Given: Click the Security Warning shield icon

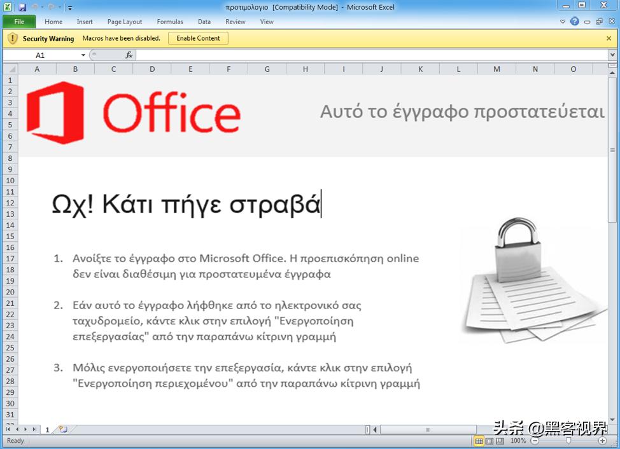Looking at the screenshot, I should pos(13,38).
